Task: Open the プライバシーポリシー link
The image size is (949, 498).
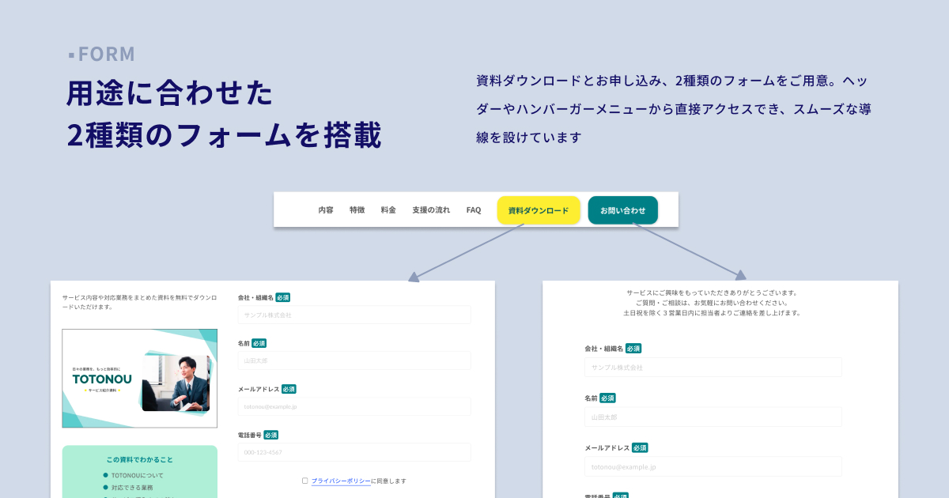Action: (x=341, y=481)
